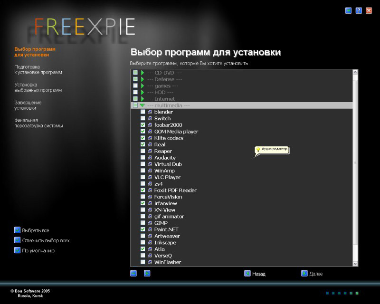This screenshot has height=304, width=380.
Task: Proceed with the Далее label
Action: pos(316,274)
